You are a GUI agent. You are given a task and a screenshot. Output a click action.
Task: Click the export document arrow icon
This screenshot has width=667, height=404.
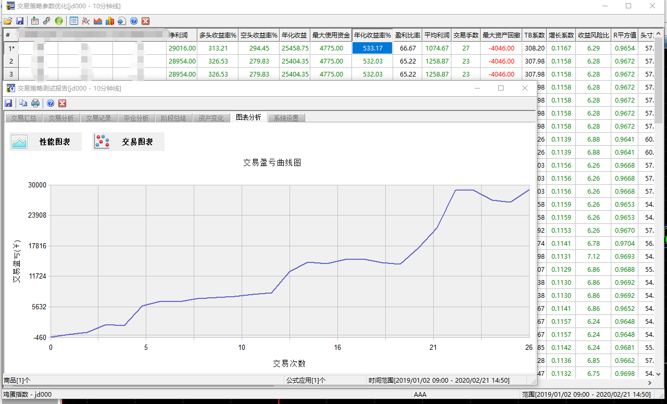(x=121, y=21)
